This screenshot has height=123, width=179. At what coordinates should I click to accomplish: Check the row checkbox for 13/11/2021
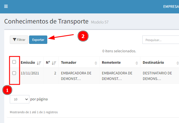tap(14, 73)
